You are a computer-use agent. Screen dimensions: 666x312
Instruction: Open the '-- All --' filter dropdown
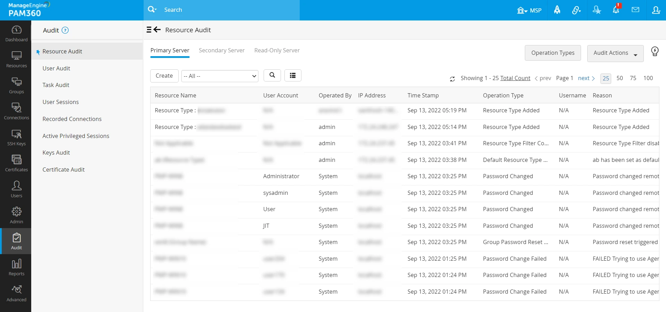point(220,76)
